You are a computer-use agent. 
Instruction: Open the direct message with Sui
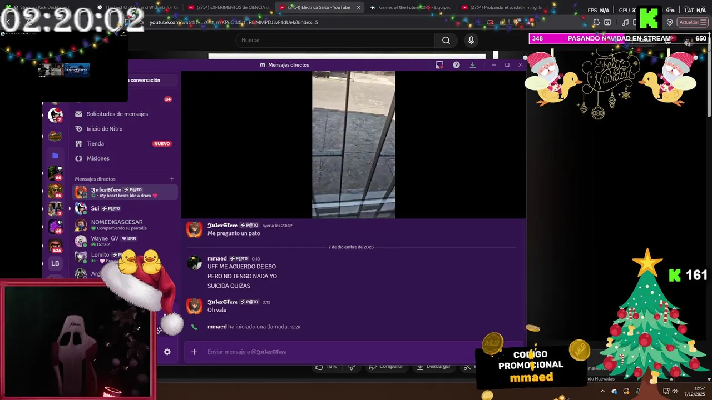(x=125, y=208)
